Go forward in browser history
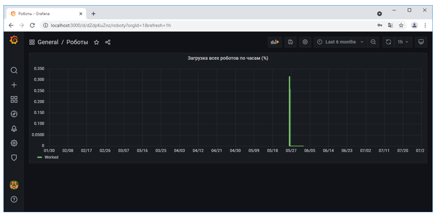 pyautogui.click(x=22, y=26)
